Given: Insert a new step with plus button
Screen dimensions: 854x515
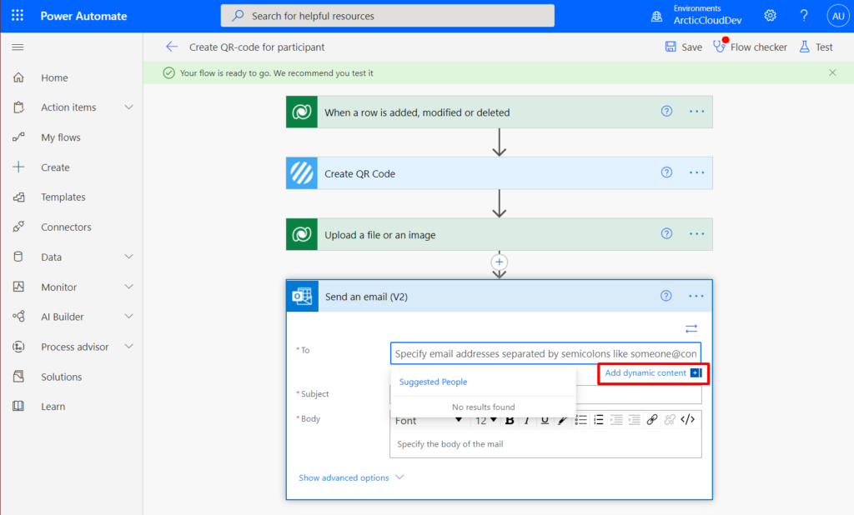Looking at the screenshot, I should click(499, 262).
